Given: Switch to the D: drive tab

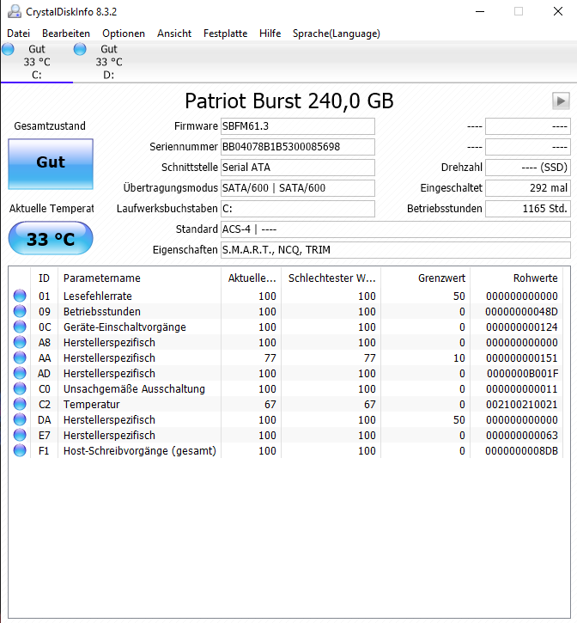Looking at the screenshot, I should coord(109,62).
